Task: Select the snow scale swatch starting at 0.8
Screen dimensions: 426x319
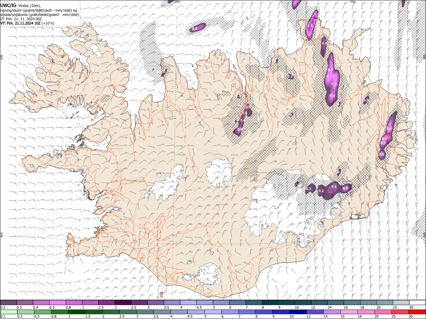Action: click(x=74, y=302)
